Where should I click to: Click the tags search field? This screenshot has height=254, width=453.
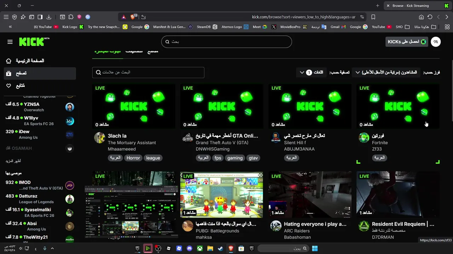tap(148, 72)
